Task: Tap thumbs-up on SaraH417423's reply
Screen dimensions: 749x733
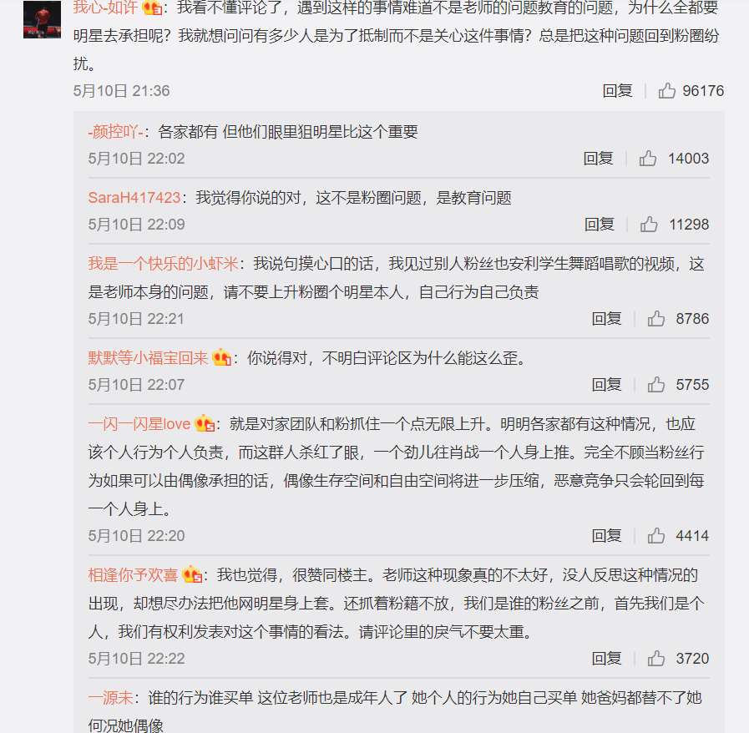Action: (x=649, y=224)
